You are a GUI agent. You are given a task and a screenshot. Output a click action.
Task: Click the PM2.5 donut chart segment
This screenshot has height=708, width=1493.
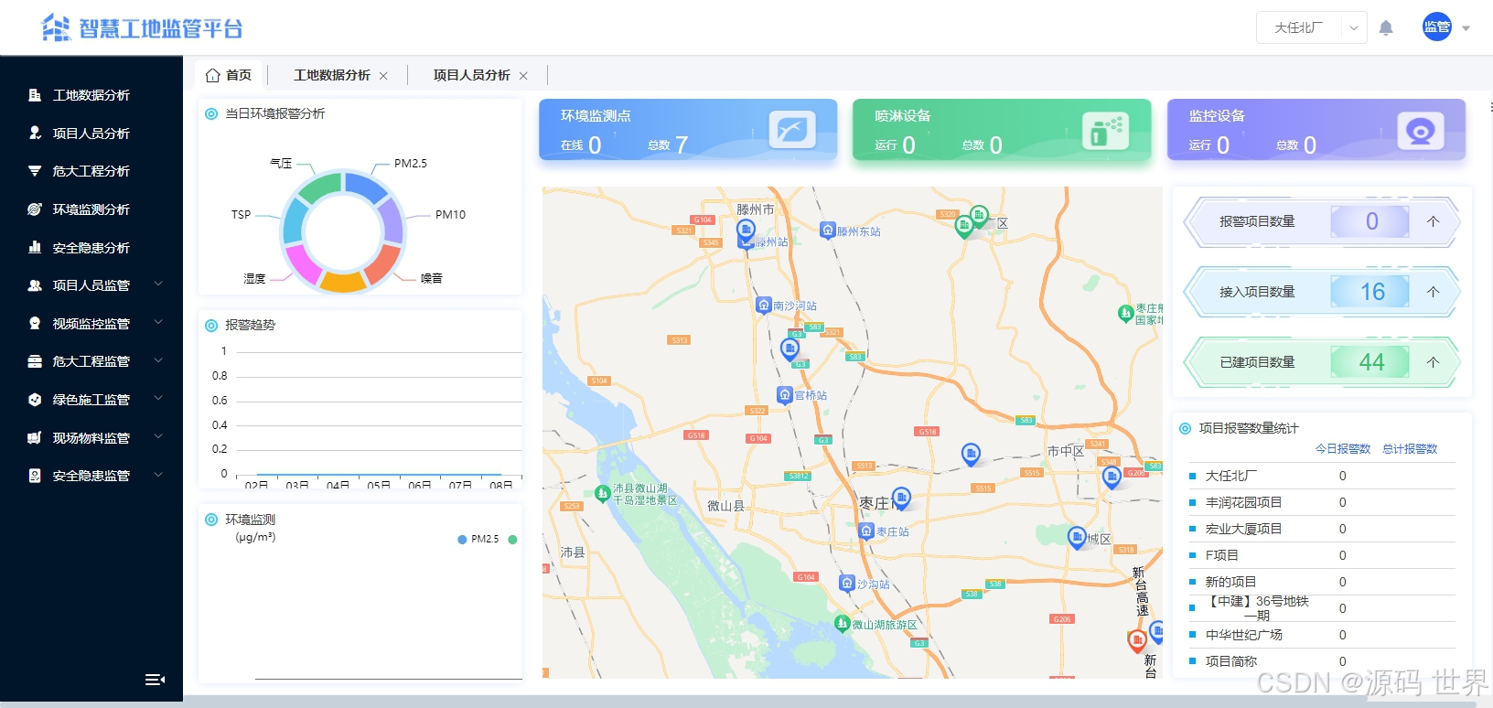[x=367, y=188]
